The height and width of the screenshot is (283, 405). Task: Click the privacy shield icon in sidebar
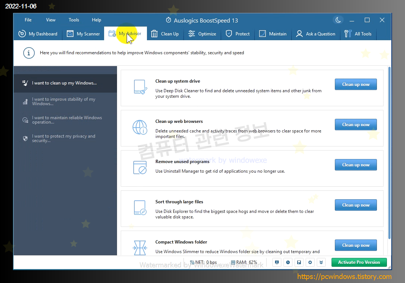pyautogui.click(x=25, y=139)
